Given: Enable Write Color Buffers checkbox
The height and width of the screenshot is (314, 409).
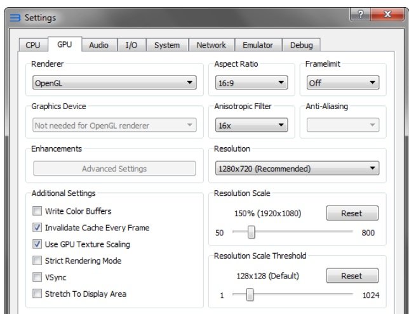Looking at the screenshot, I should [37, 211].
